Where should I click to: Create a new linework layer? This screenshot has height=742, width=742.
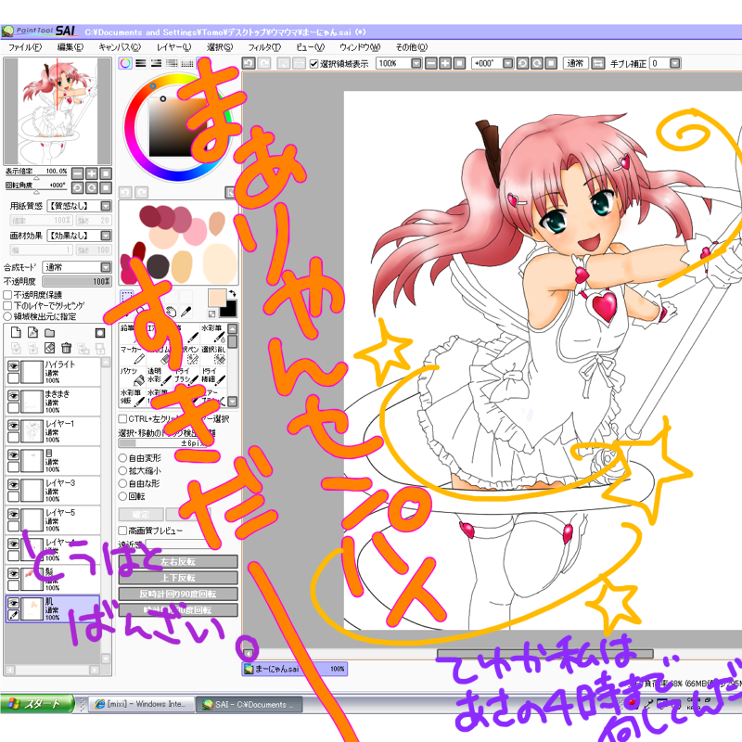[x=32, y=332]
